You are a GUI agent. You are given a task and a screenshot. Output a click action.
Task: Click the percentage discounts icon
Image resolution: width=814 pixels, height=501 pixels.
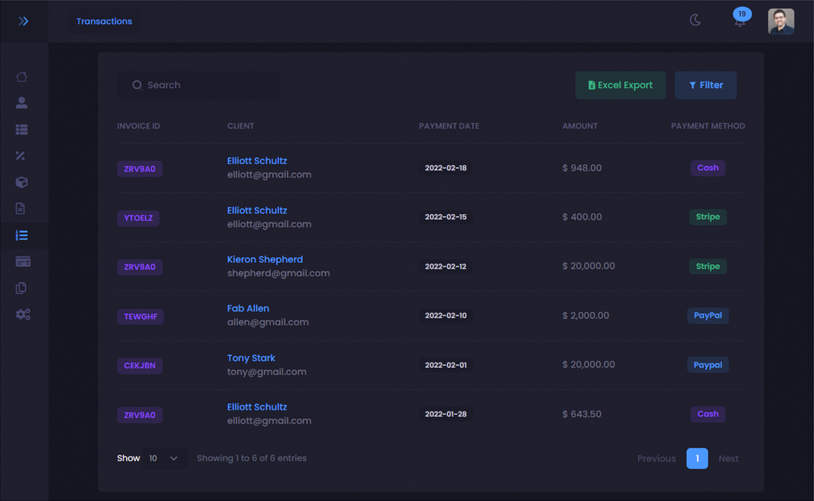pos(22,155)
